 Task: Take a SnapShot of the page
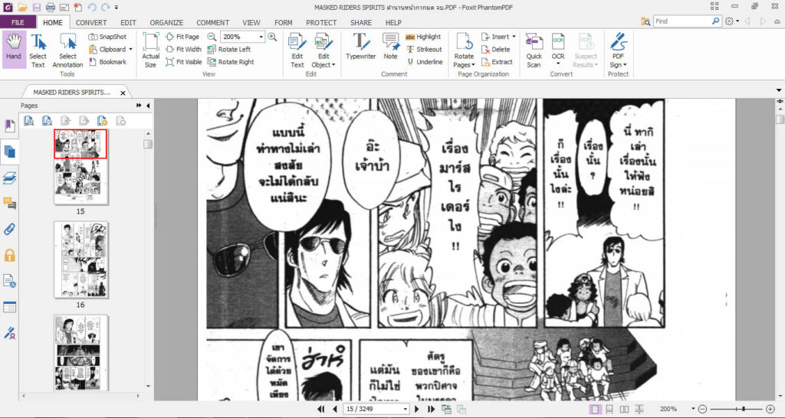107,37
